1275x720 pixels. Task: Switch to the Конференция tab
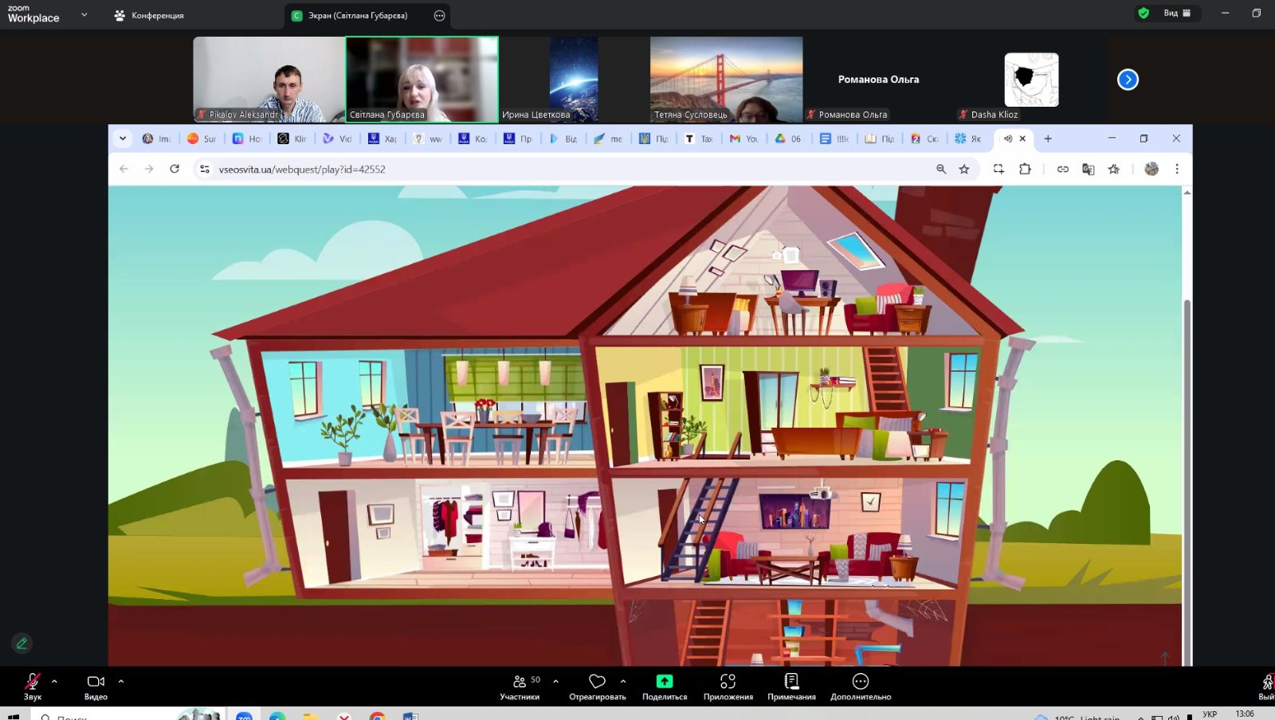[149, 15]
